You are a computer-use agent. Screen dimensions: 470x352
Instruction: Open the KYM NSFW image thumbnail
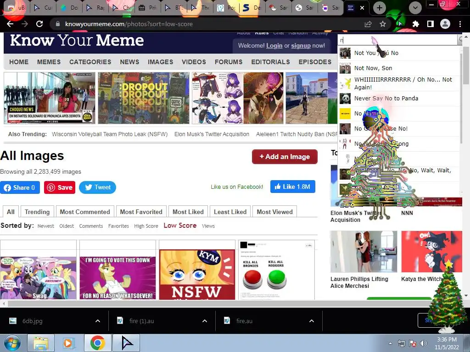[197, 274]
